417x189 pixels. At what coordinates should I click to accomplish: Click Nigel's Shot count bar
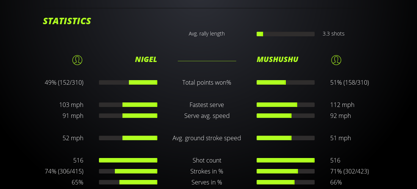(x=128, y=160)
